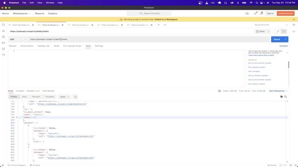Select the first request tab
298x167 pixels.
pyautogui.click(x=21, y=25)
